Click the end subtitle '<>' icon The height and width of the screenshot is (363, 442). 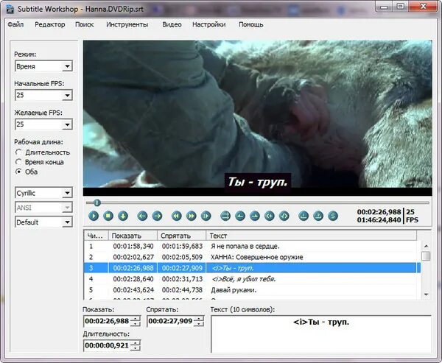pyautogui.click(x=284, y=216)
